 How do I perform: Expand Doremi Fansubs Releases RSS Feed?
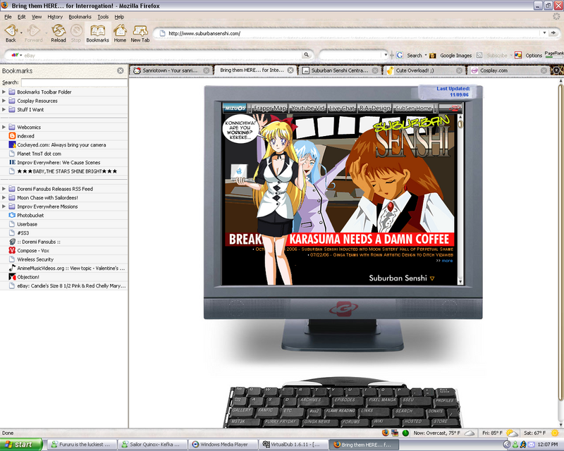[x=4, y=188]
